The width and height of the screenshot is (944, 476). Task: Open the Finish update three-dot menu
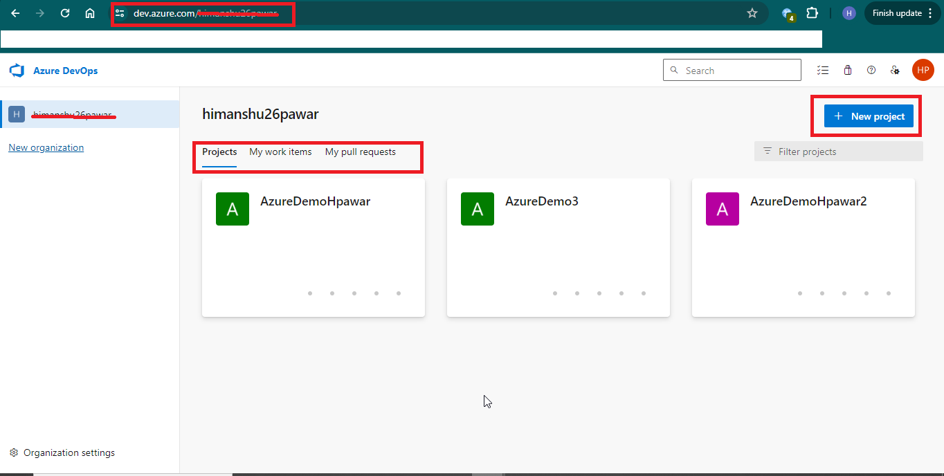[x=929, y=12]
